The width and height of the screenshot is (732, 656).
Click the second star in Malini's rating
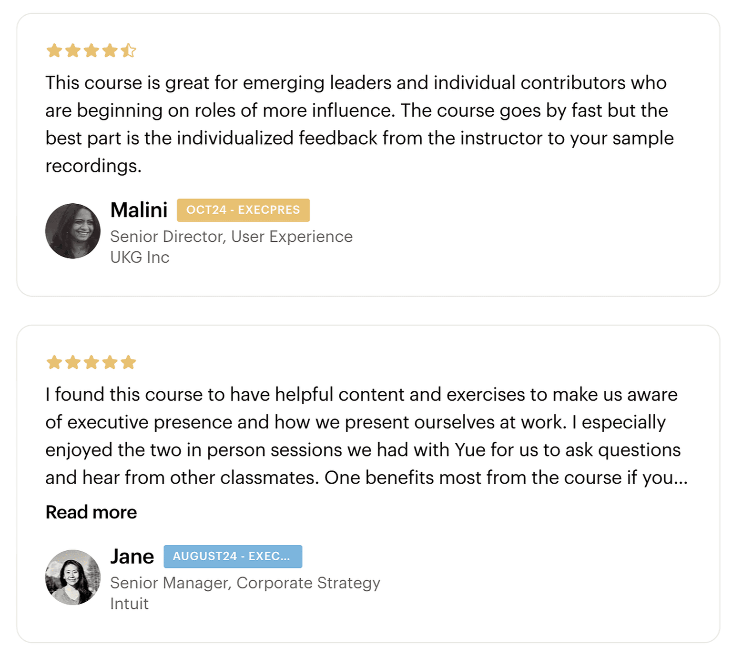[73, 50]
